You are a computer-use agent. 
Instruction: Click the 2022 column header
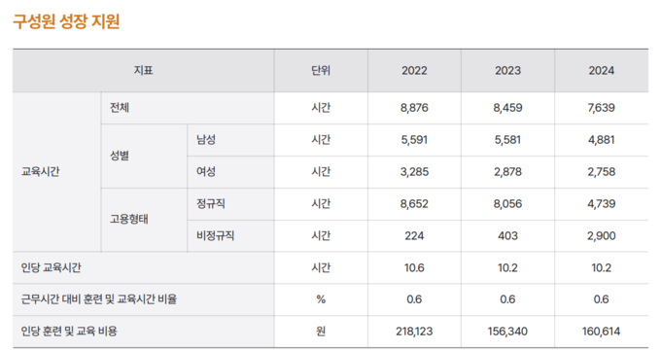(x=414, y=70)
